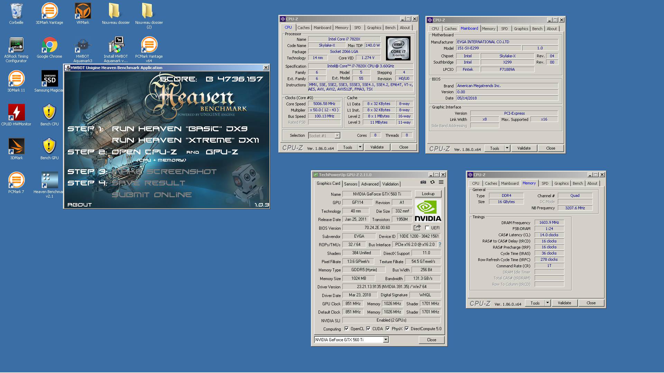Screen dimensions: 664x373
Task: Click Submit Online in Heaven app
Action: (x=151, y=195)
